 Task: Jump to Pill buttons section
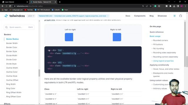point(158,44)
